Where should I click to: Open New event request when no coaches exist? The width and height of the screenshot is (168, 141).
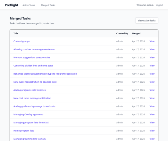pos(35,82)
